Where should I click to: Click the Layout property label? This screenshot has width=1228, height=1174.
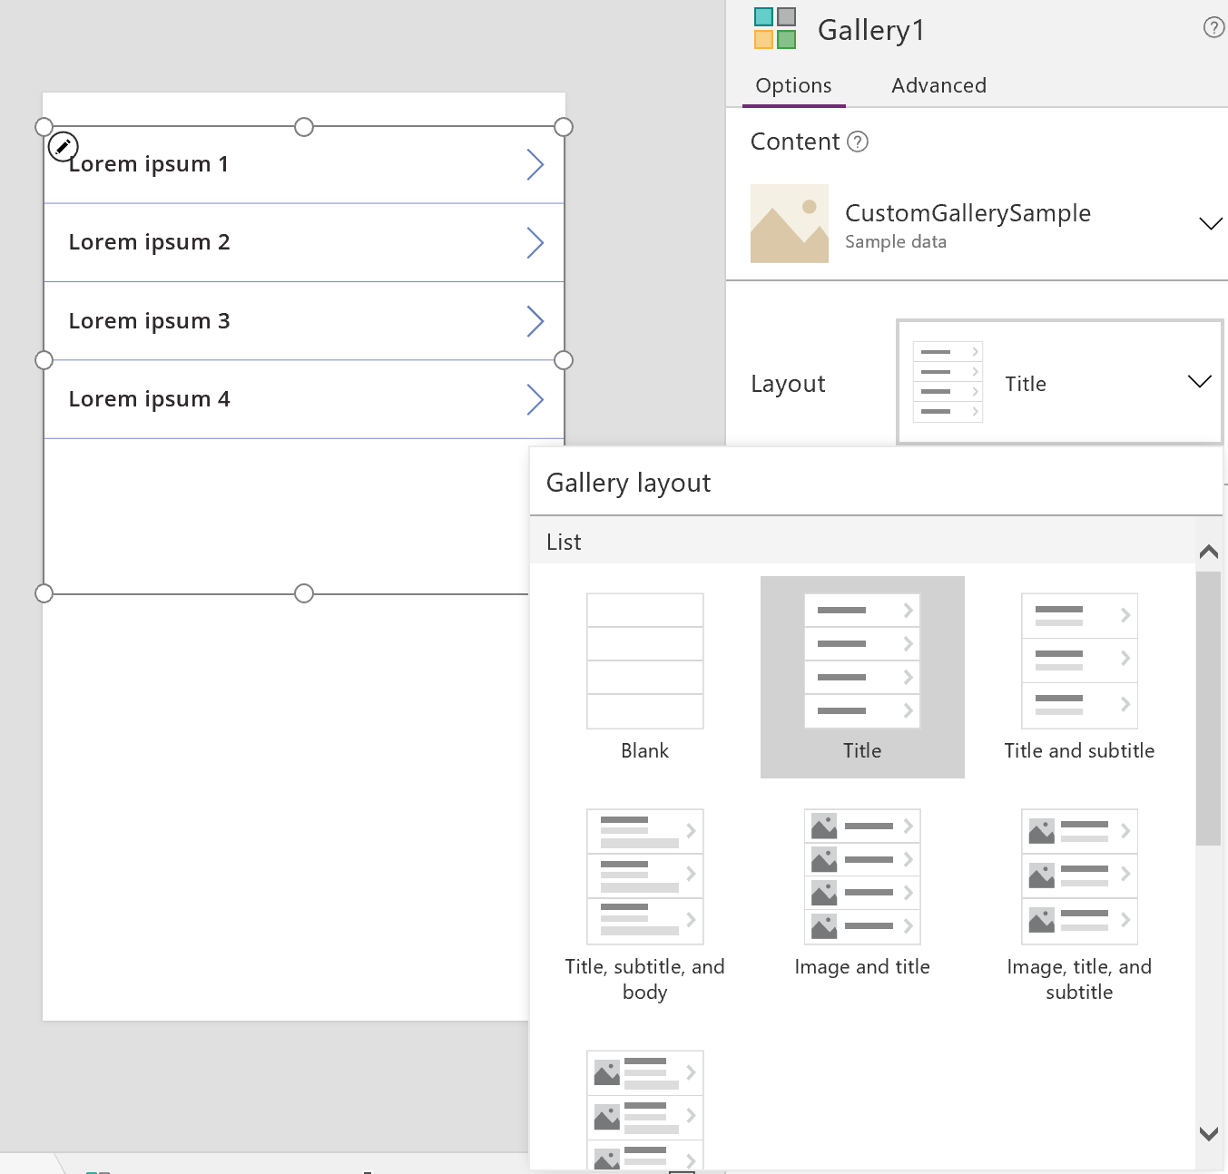click(x=788, y=384)
